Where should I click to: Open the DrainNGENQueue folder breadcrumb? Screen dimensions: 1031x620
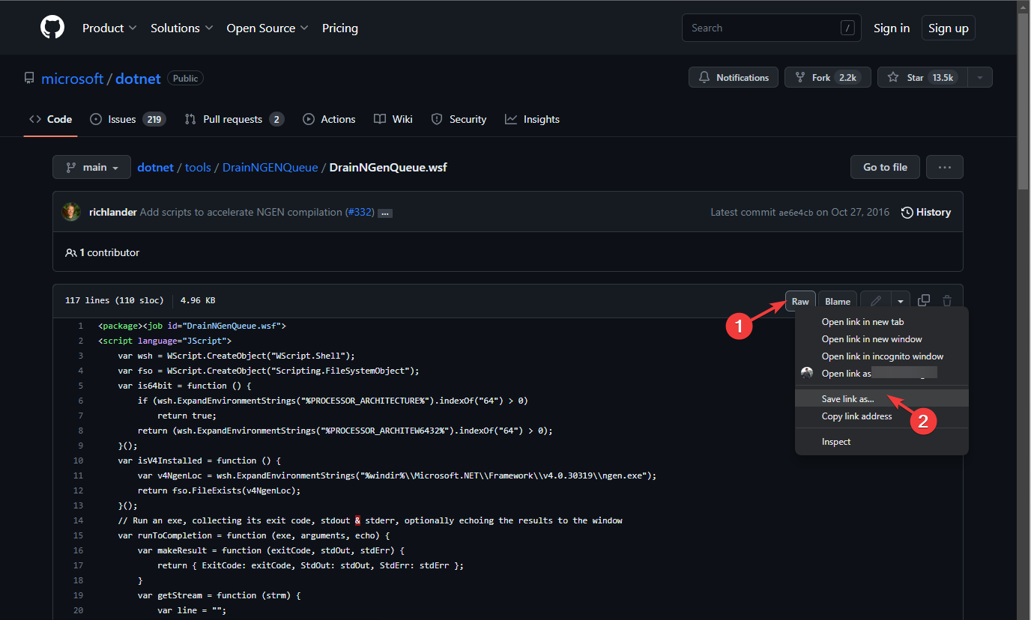pyautogui.click(x=270, y=167)
